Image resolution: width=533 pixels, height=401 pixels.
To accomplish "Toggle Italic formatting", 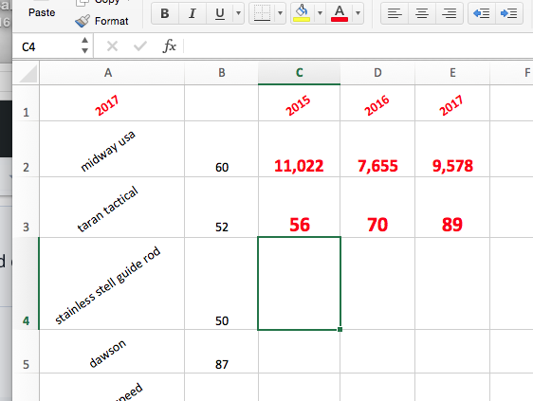I will [193, 13].
